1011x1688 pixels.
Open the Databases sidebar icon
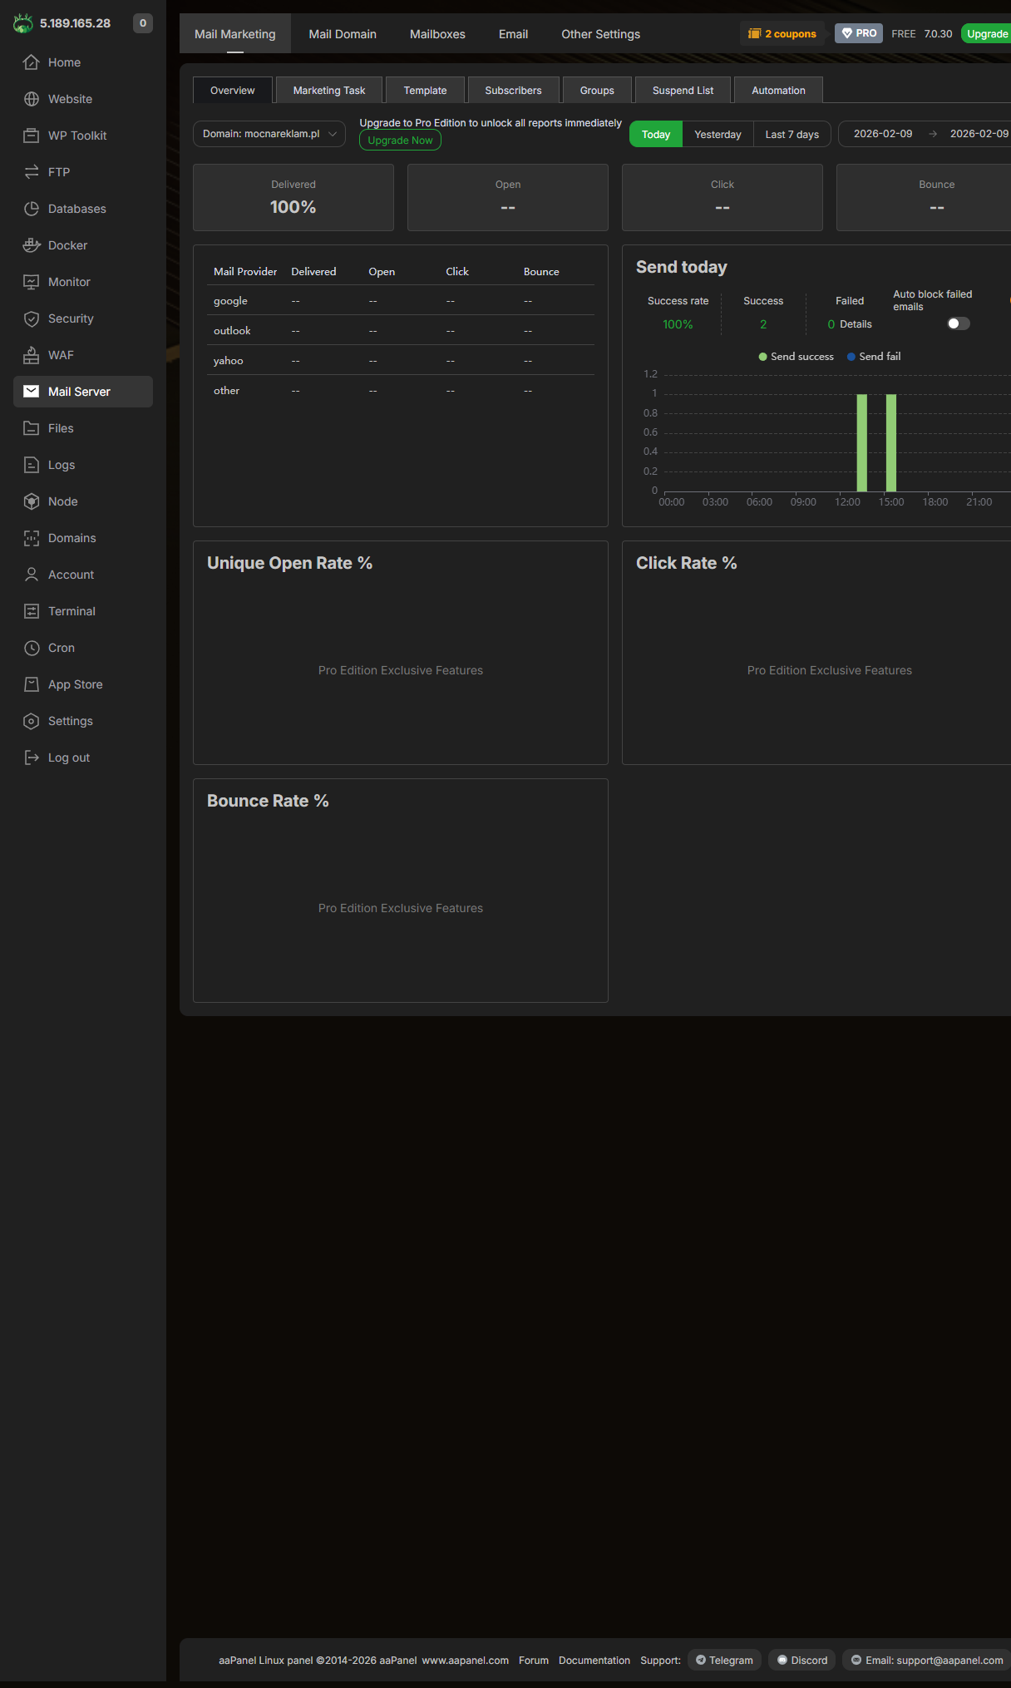coord(32,209)
